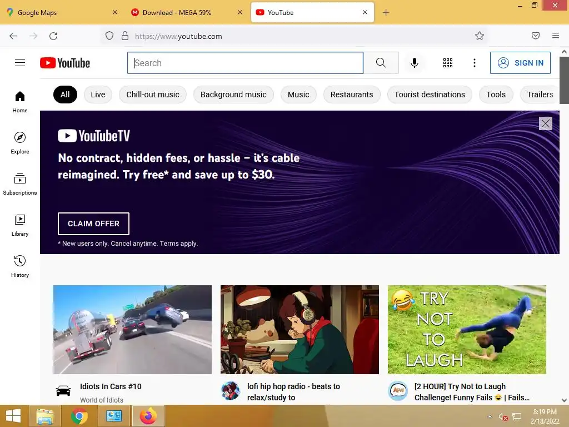Start voice search with microphone icon
569x427 pixels.
(x=415, y=63)
